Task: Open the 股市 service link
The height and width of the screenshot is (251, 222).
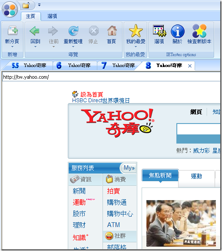Action: point(79,214)
